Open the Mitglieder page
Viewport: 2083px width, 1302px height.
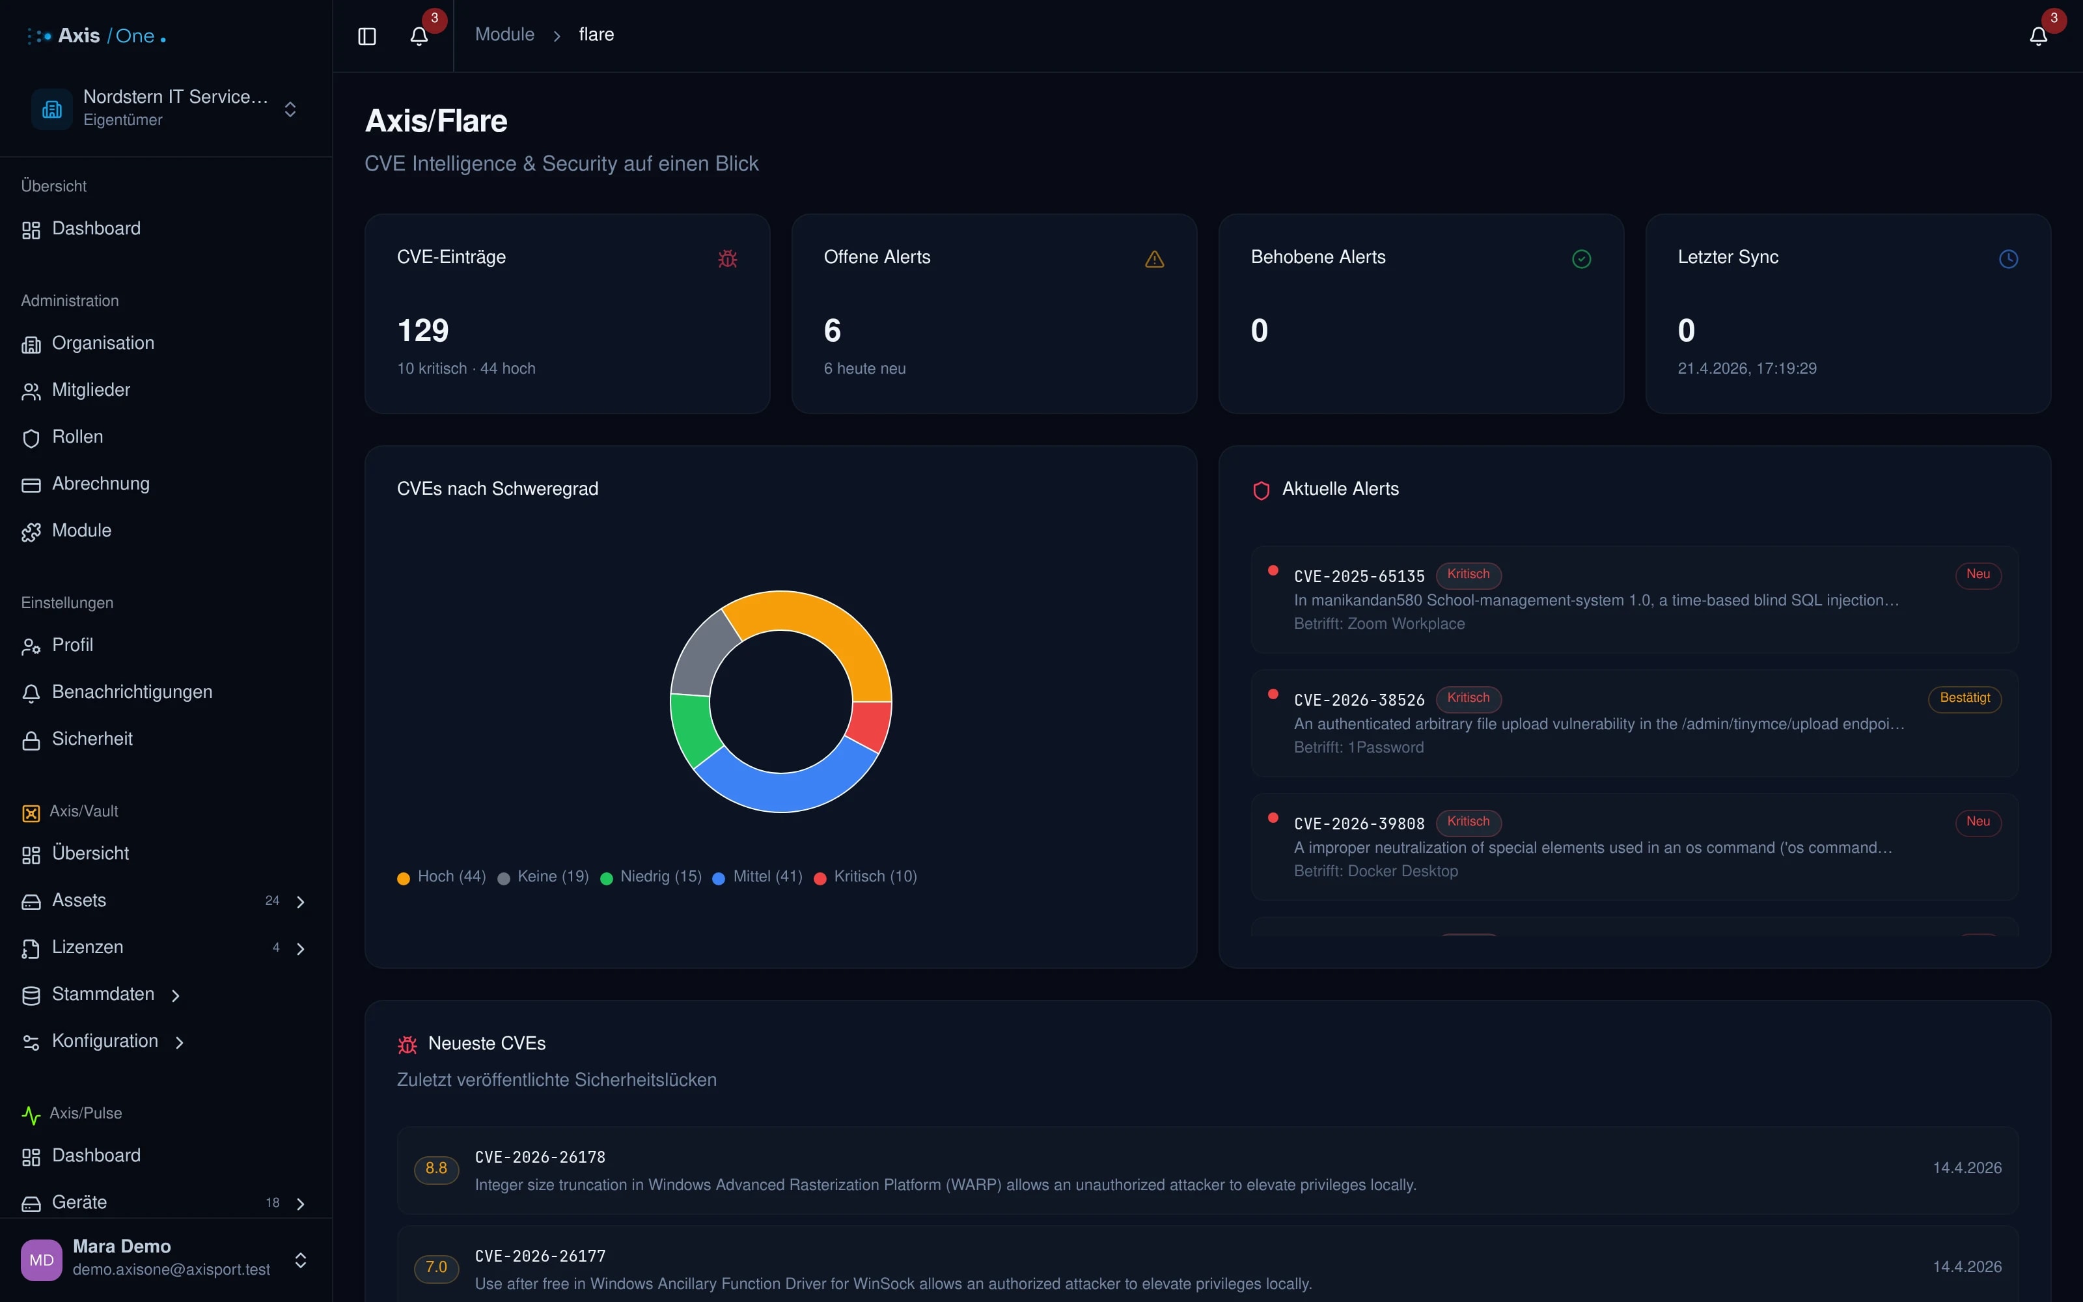166,390
